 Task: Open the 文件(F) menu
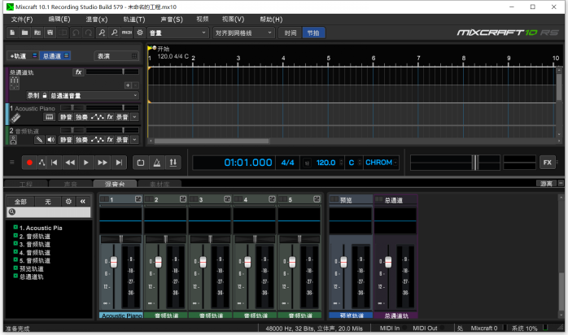coord(22,20)
